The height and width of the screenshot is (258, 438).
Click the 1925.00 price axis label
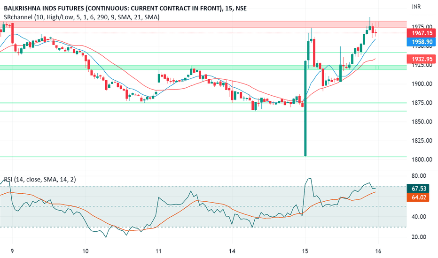click(x=422, y=65)
